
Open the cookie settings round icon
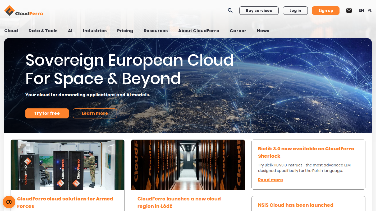pyautogui.click(x=9, y=202)
